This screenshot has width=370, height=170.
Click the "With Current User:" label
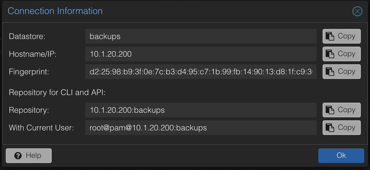[41, 128]
